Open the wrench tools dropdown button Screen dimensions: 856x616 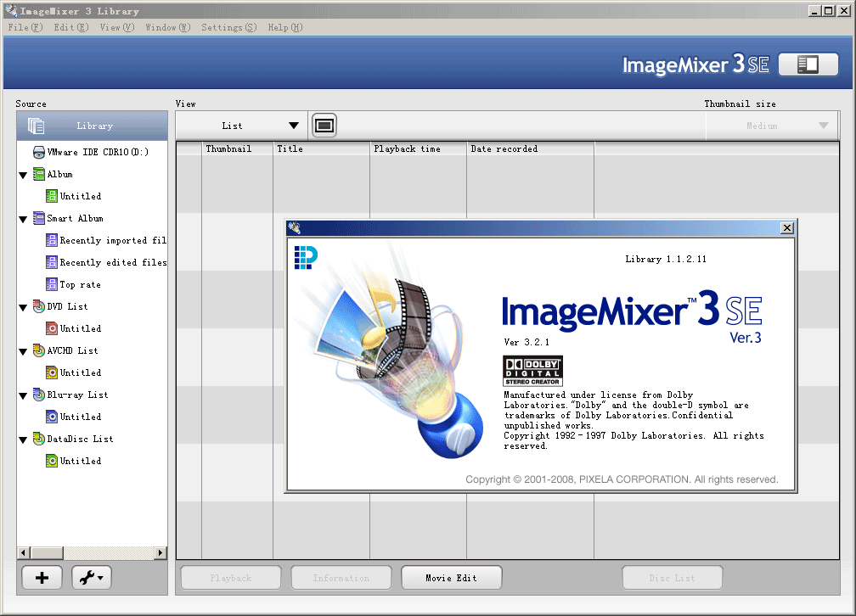pos(91,578)
